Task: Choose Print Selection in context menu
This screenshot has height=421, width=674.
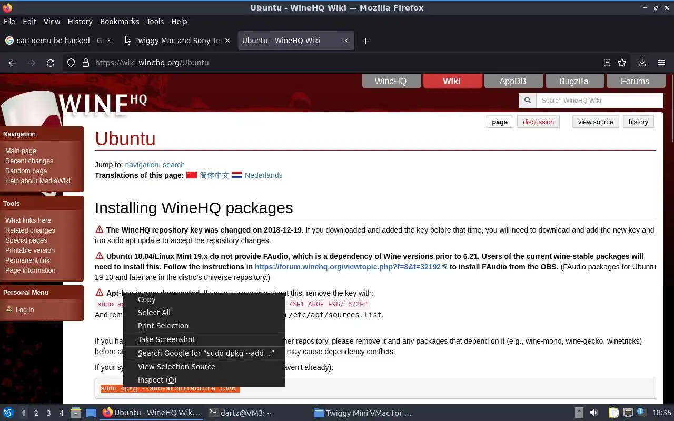Action: 204,326
